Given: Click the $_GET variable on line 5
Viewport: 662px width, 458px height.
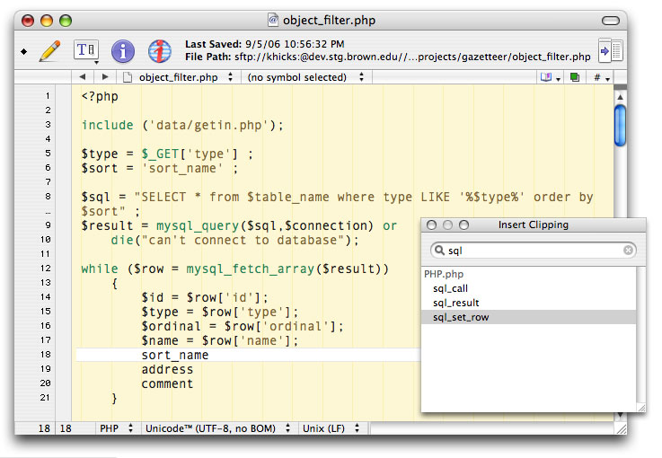Looking at the screenshot, I should point(160,154).
